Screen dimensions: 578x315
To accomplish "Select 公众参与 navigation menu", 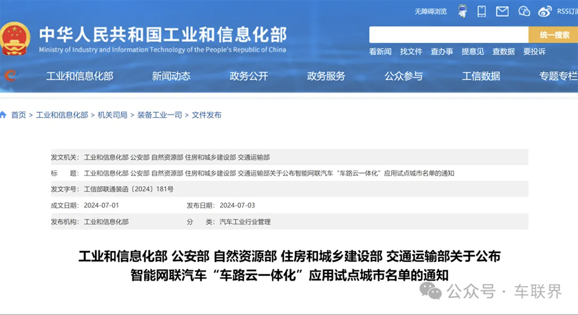I will pos(403,76).
